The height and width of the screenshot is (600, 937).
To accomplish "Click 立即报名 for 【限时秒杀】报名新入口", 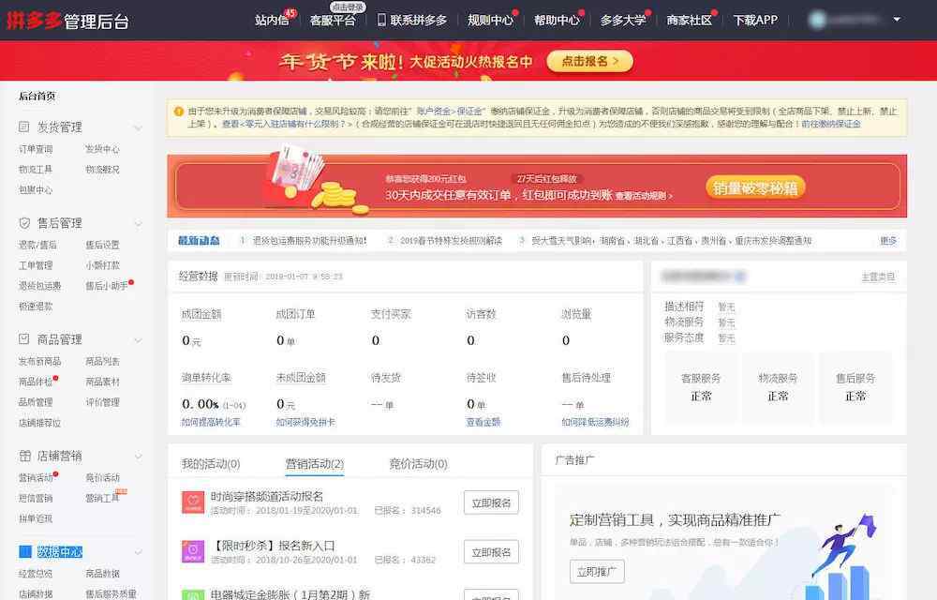I will 491,552.
